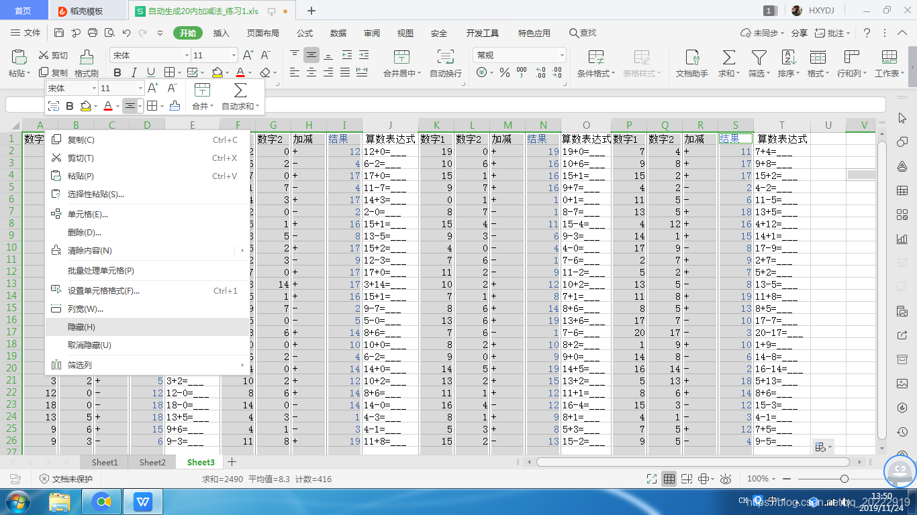
Task: Select 复制(C) in the context menu
Action: pyautogui.click(x=147, y=140)
